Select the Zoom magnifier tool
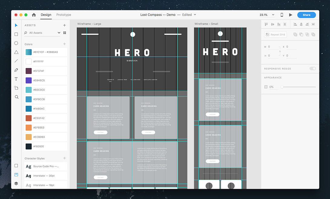330x199 pixels. (x=16, y=97)
